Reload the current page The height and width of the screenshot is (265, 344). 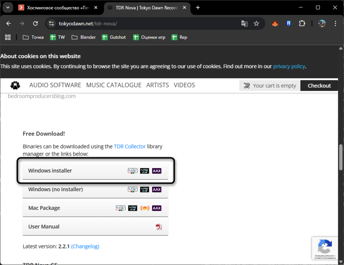tap(35, 24)
